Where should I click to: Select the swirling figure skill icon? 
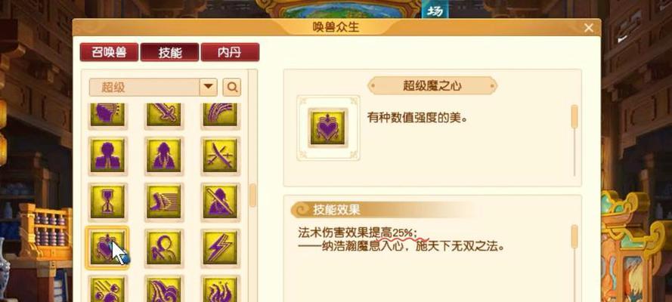(164, 248)
